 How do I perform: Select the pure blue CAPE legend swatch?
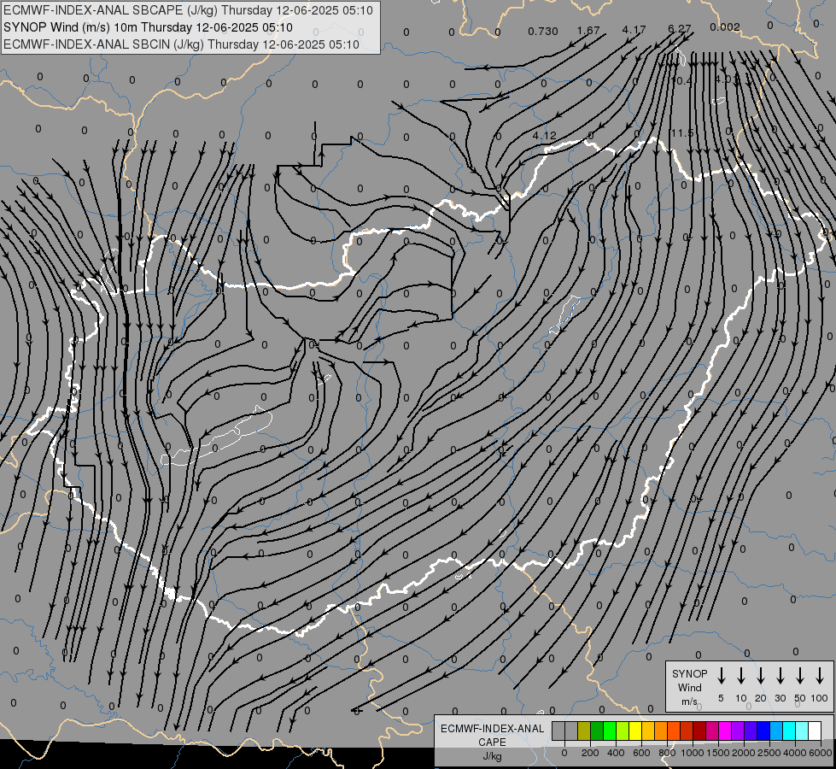coord(763,731)
